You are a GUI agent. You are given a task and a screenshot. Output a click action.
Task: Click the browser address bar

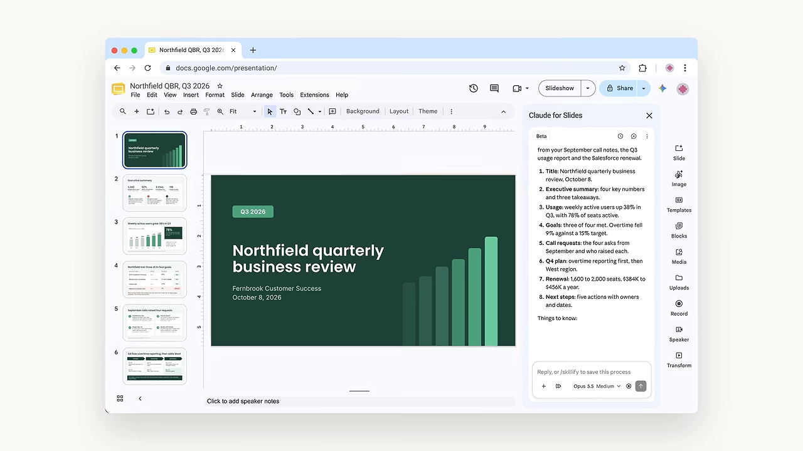coord(395,68)
